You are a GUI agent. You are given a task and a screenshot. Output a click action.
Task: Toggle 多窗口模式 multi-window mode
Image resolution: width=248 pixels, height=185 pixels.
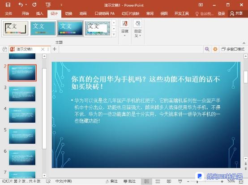233,49
